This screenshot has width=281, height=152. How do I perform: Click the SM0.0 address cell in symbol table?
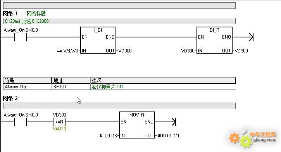71,87
